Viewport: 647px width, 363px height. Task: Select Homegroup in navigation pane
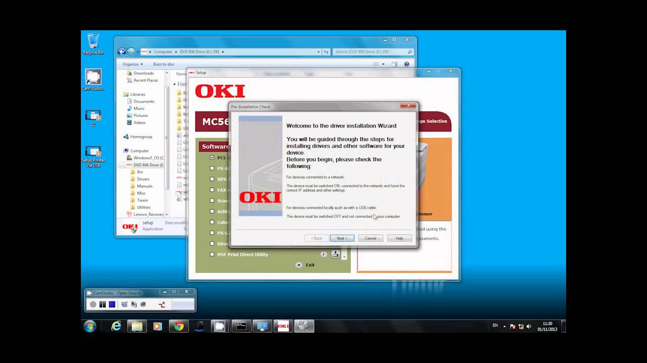pos(141,137)
